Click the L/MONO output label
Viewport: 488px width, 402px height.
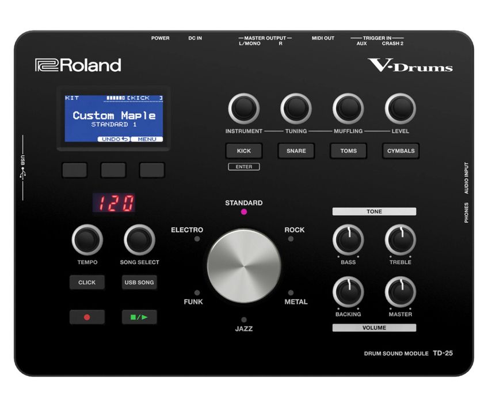[250, 44]
